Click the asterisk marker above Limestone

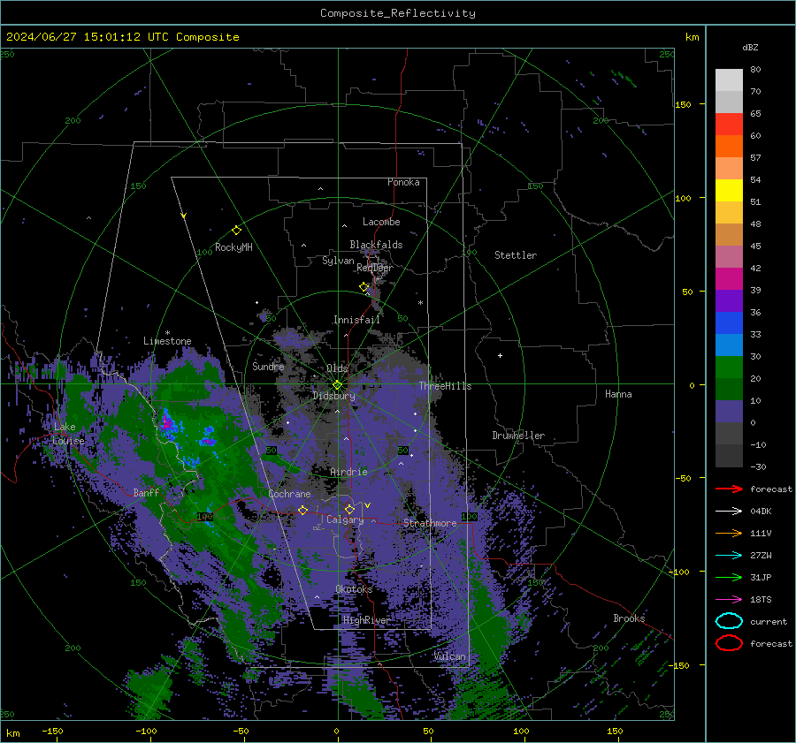[167, 333]
